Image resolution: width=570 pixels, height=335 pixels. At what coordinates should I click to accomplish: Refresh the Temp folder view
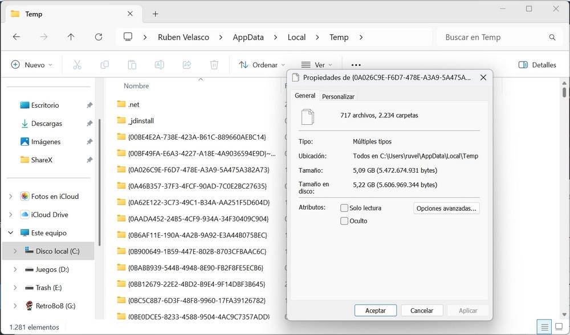(99, 37)
